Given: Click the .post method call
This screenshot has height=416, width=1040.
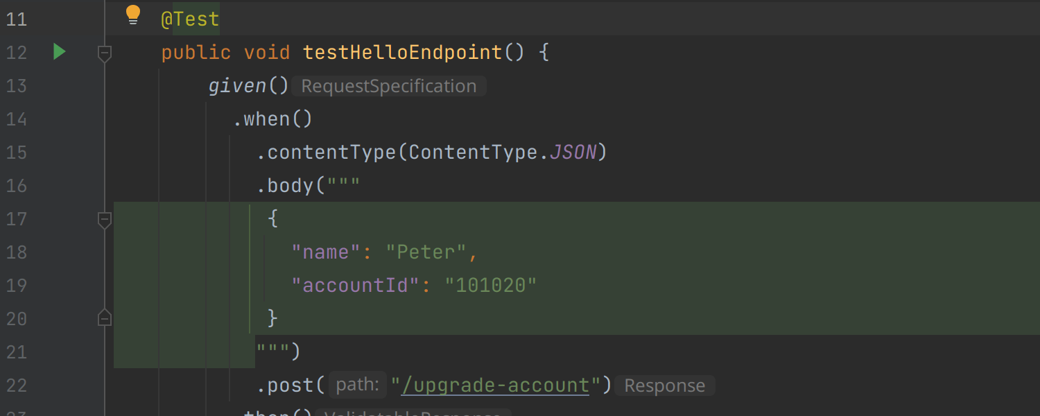Looking at the screenshot, I should (x=290, y=385).
